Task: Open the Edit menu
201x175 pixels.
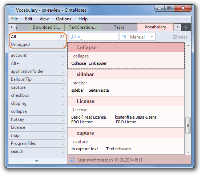Action: point(29,19)
